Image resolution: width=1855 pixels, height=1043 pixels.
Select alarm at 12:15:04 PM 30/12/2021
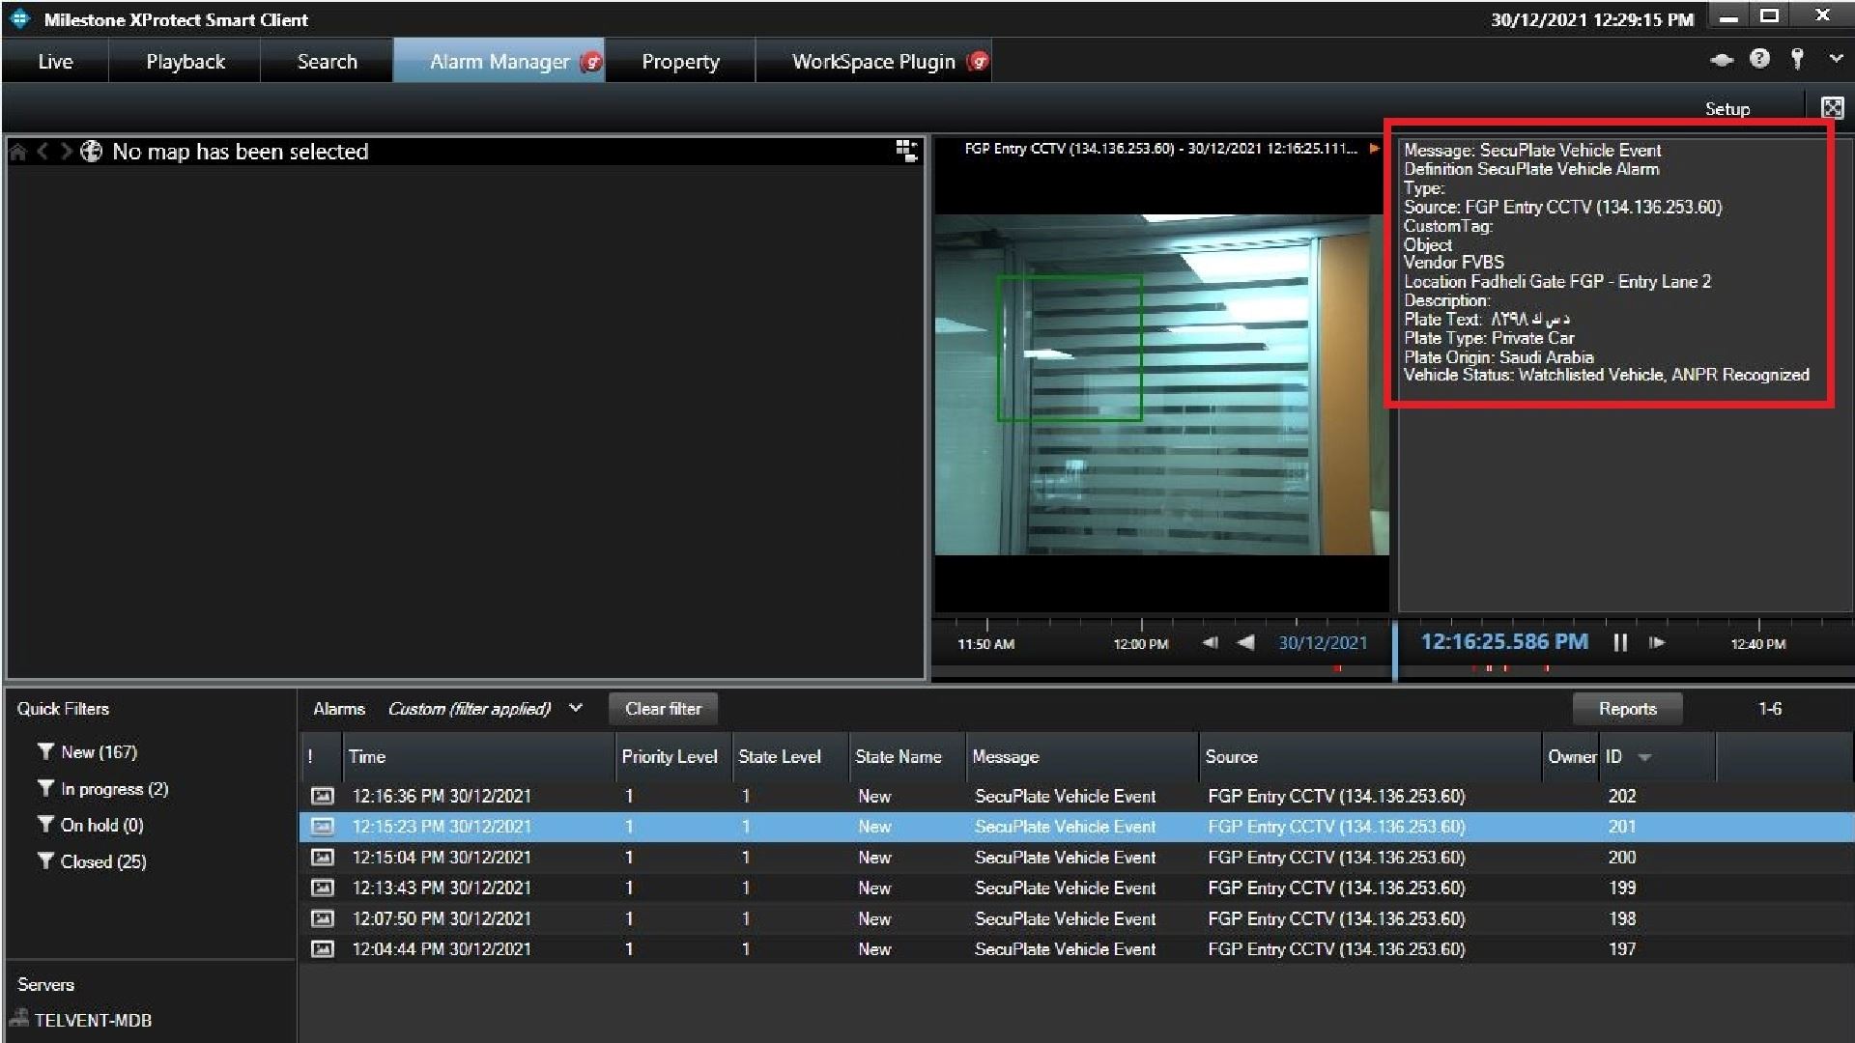[1075, 858]
